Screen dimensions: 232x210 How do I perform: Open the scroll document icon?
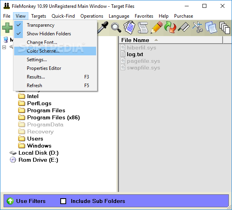pos(143,27)
